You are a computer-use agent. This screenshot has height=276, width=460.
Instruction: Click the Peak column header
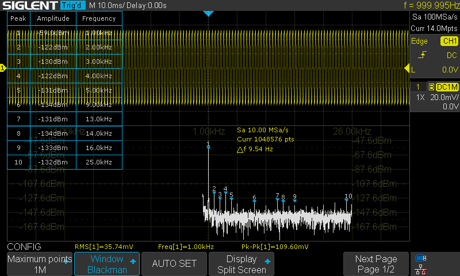tap(18, 18)
